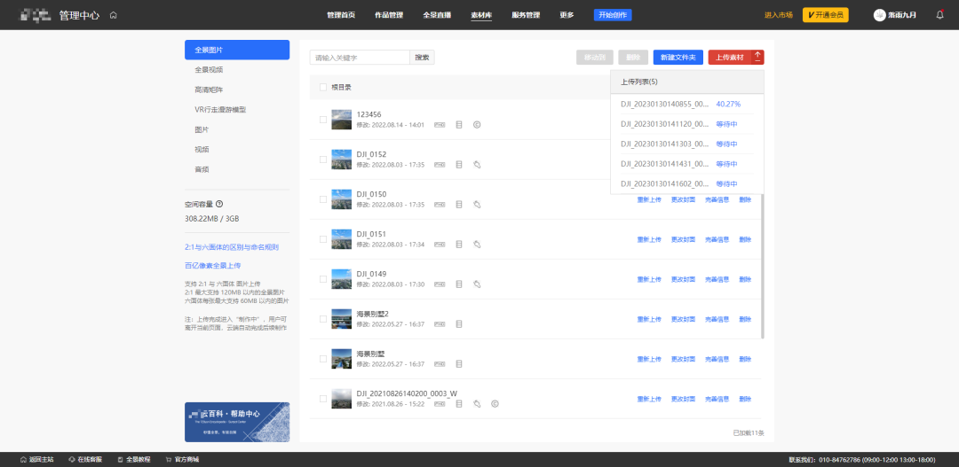
Task: Tick the 根目录 select-all checkbox
Action: (323, 88)
